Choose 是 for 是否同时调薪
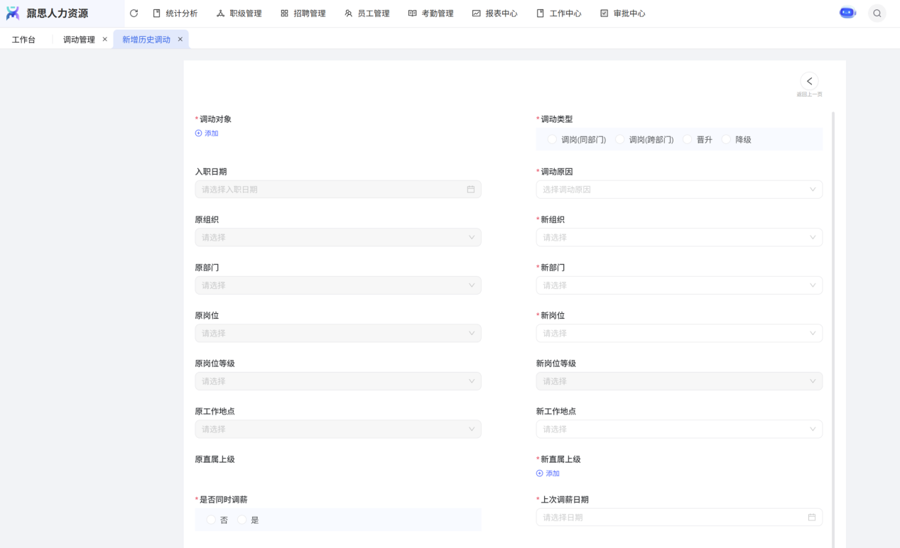This screenshot has width=900, height=548. (242, 520)
